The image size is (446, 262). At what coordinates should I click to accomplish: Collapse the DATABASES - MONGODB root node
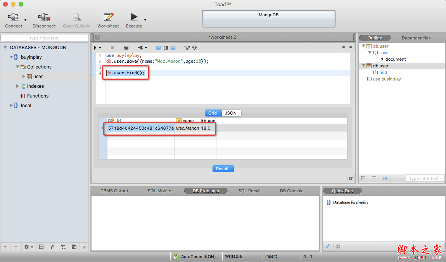click(5, 47)
